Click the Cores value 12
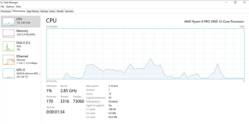This screenshot has height=124, width=249. pyautogui.click(x=110, y=94)
